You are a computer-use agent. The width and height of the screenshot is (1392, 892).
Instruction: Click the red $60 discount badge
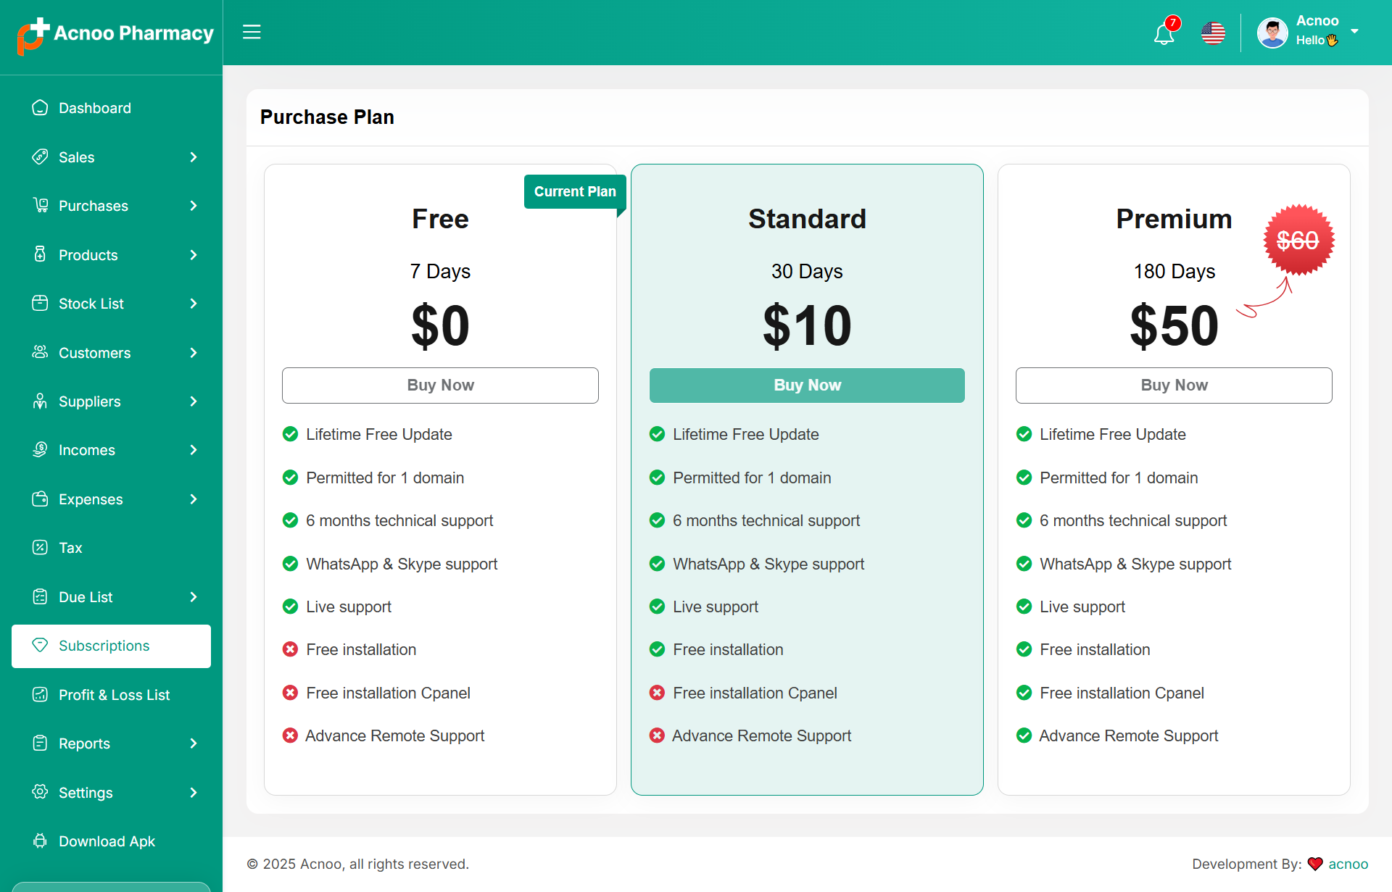(1298, 241)
